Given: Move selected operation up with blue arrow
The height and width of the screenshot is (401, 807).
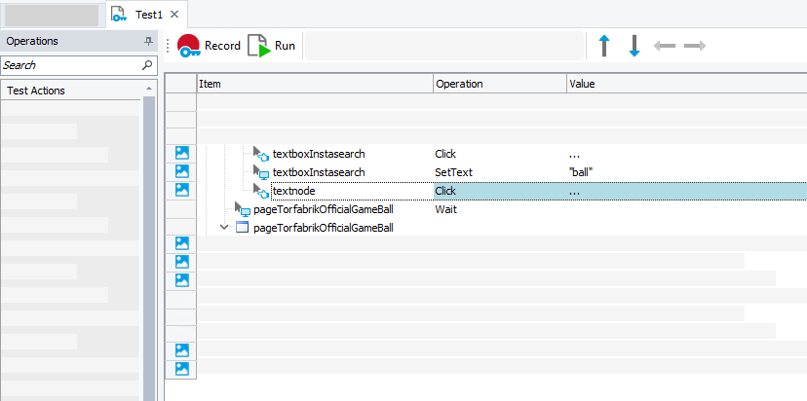Looking at the screenshot, I should click(x=604, y=46).
